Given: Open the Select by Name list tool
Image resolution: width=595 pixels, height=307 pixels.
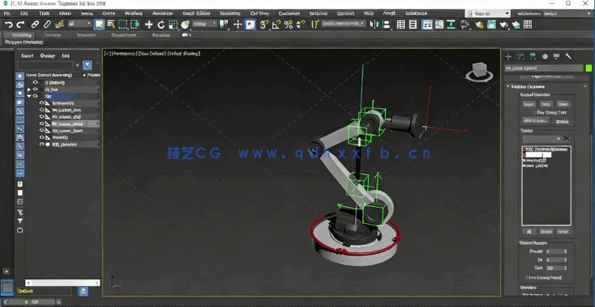Looking at the screenshot, I should point(111,24).
